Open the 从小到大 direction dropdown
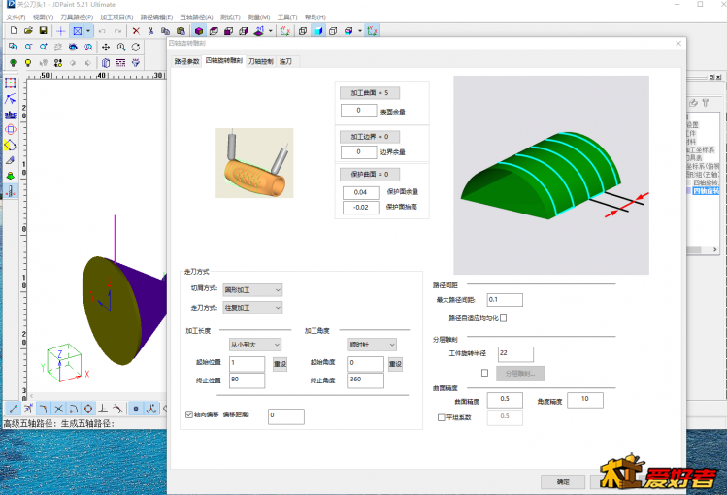 tap(255, 345)
